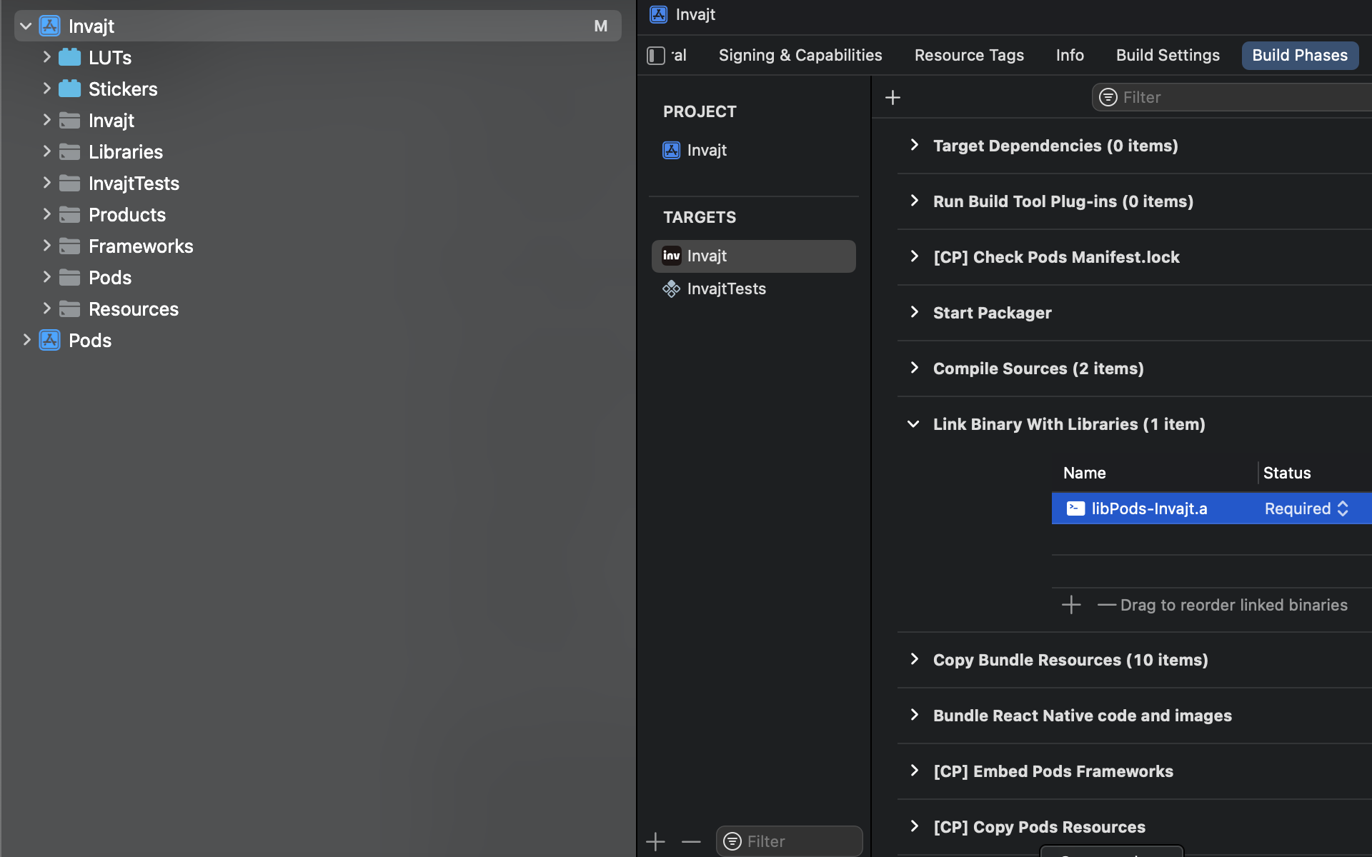Select the Frameworks group in navigator
Screen dimensions: 1372x857
pyautogui.click(x=141, y=246)
